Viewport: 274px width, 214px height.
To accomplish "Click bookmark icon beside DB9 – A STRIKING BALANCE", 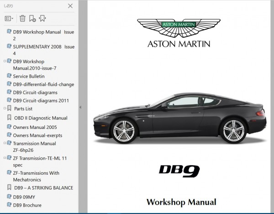I will click(x=9, y=187).
